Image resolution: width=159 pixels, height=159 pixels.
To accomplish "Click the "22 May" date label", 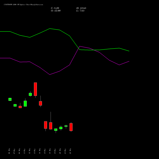I will tap(70, 151).
